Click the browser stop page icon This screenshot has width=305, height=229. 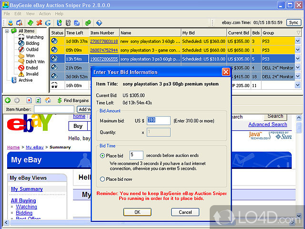[29, 100]
